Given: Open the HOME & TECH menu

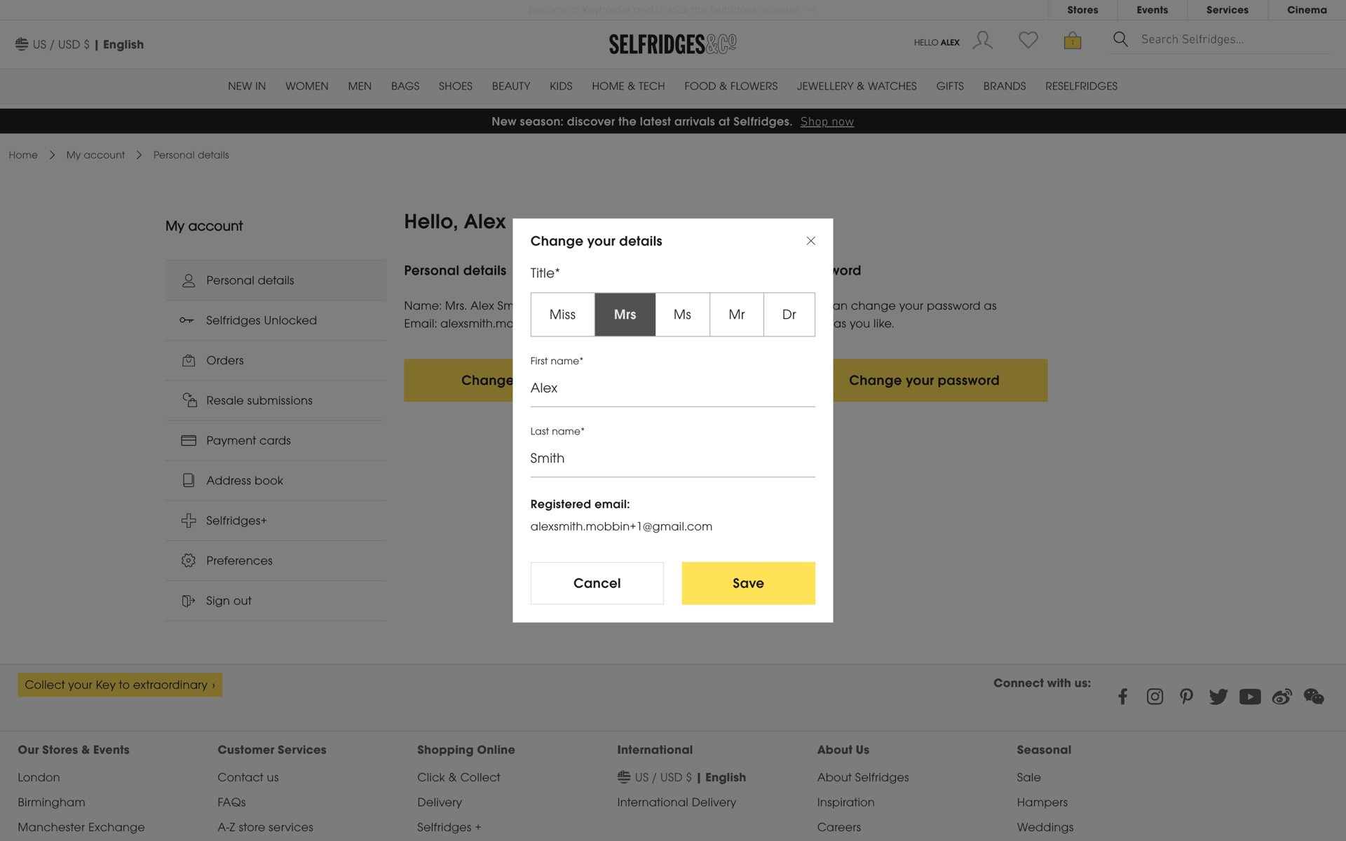Looking at the screenshot, I should 628,86.
